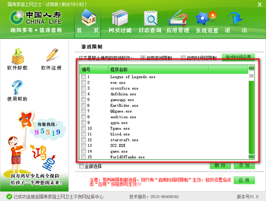Click the 添加 add button
The image size is (266, 201).
[x=244, y=165]
